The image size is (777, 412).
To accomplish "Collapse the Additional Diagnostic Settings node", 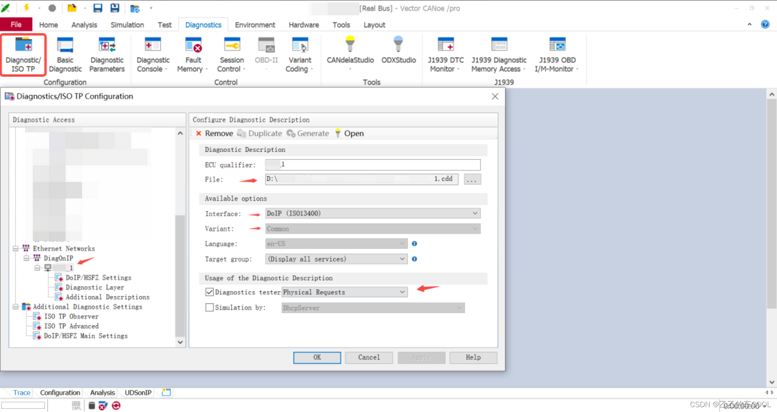I will click(15, 307).
